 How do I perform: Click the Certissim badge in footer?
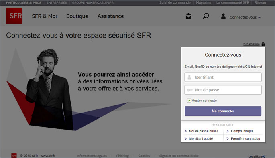pos(257,156)
